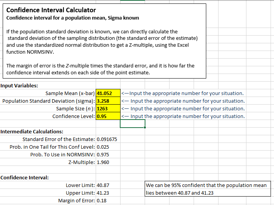
Task: Click the 'function NORMSINV.' text line
Action: point(30,52)
